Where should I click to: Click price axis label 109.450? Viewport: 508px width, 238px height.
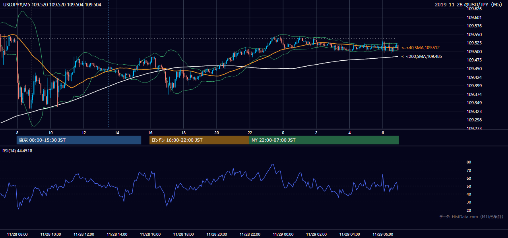(x=474, y=69)
